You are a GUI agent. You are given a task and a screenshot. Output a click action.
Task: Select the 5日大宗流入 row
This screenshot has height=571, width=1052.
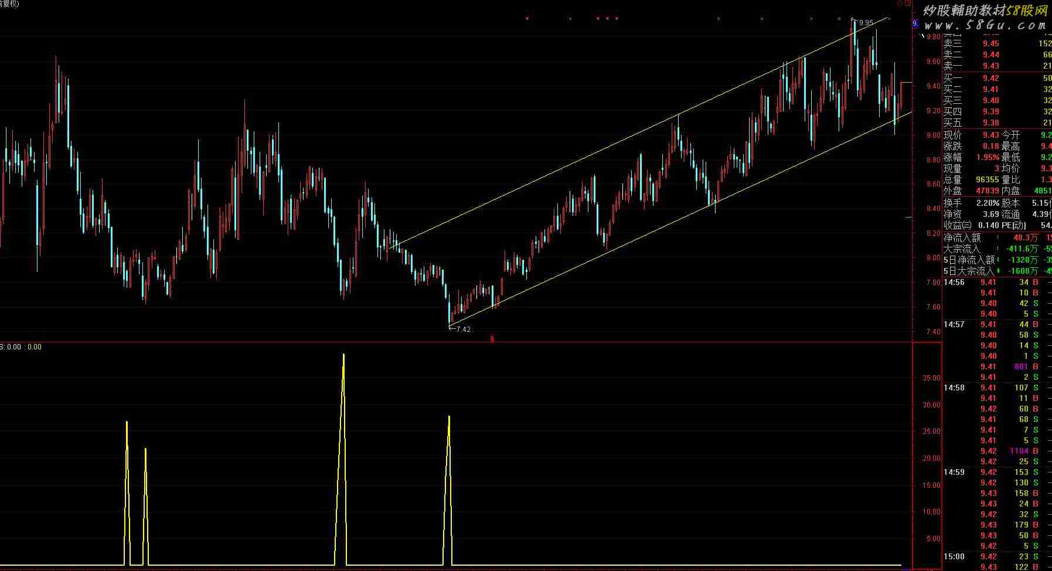point(997,271)
